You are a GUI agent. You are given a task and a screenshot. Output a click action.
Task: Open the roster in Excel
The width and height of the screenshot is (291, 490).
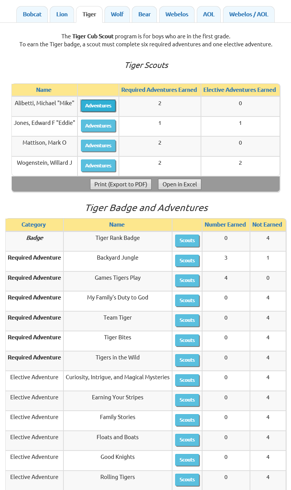pos(179,184)
